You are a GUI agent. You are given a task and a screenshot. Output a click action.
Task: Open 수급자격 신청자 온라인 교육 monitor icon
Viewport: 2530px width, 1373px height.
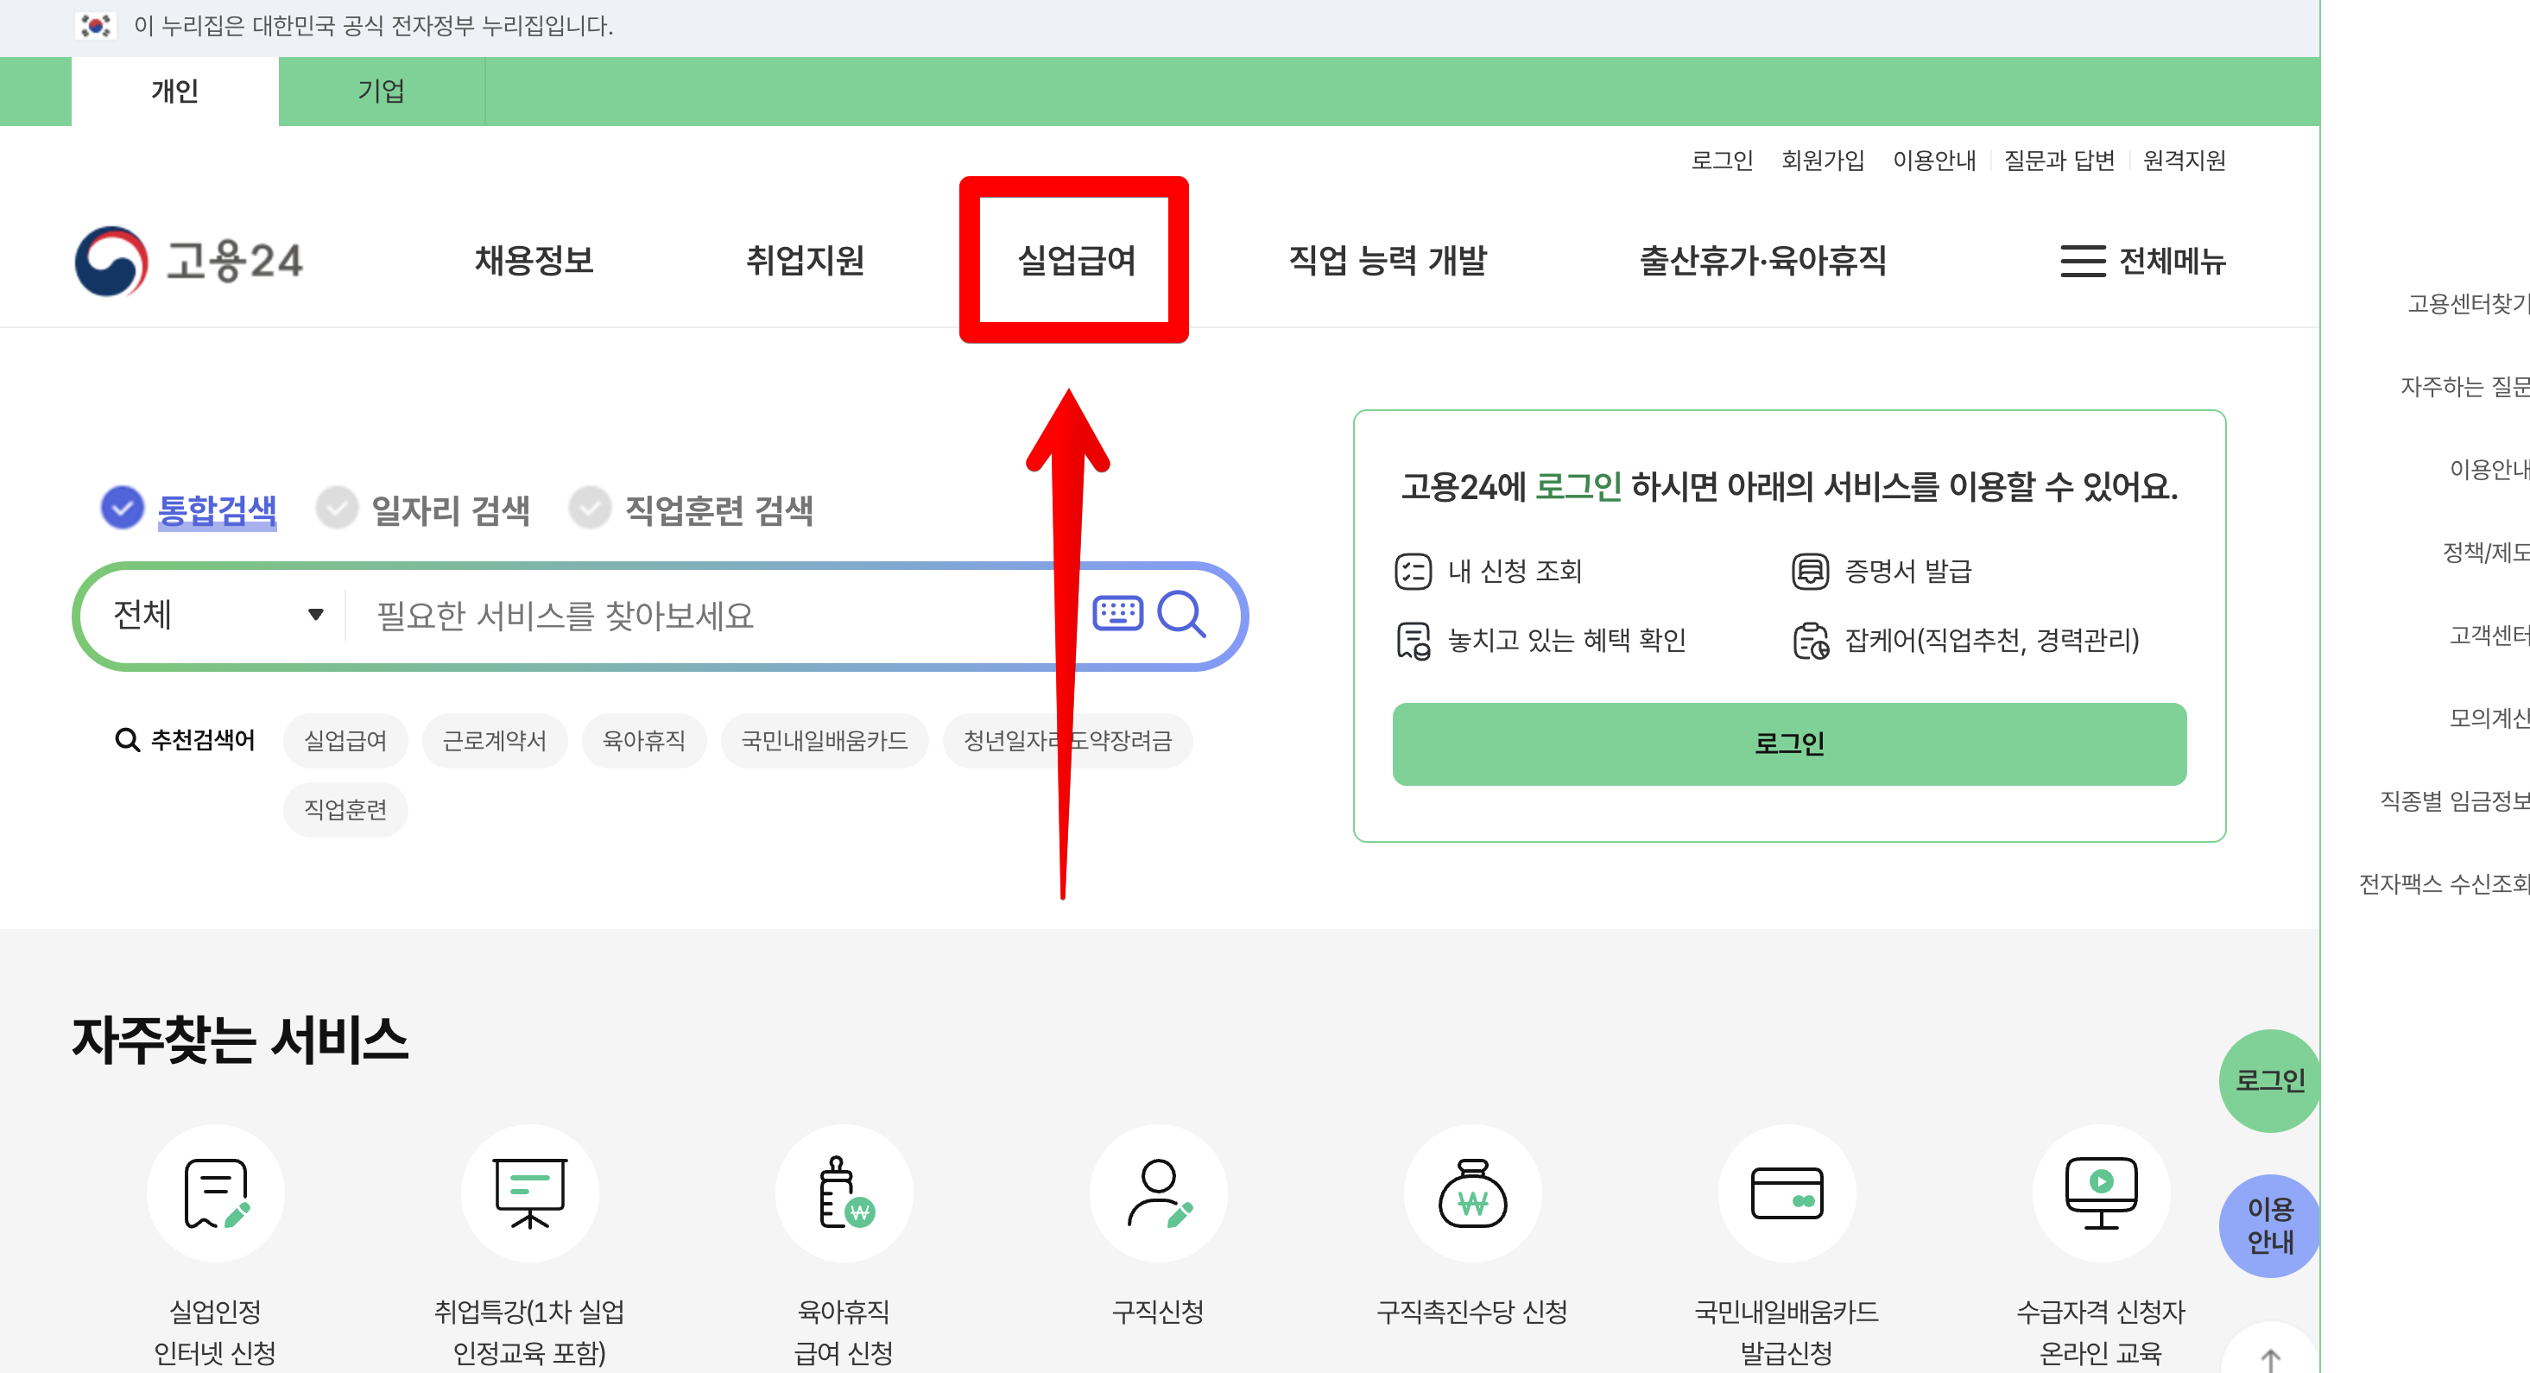tap(2101, 1193)
